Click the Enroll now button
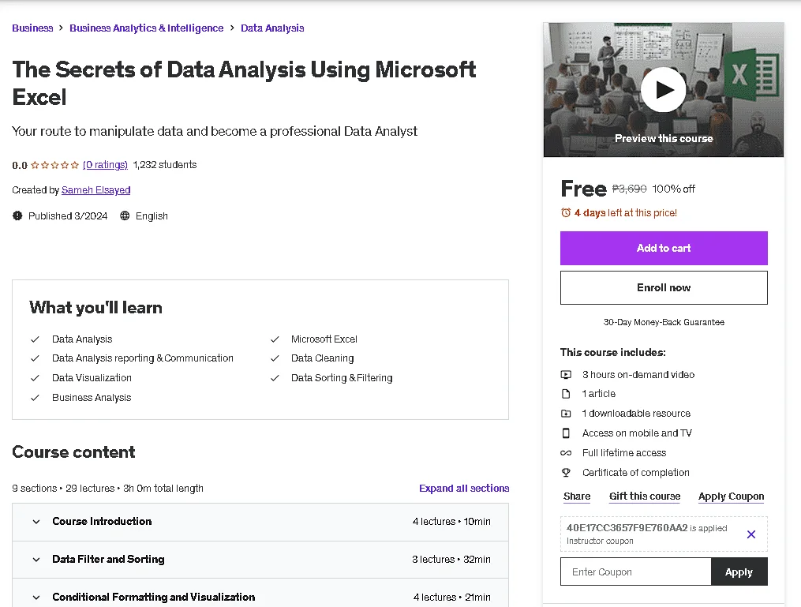Screen dimensions: 801x607 664,287
